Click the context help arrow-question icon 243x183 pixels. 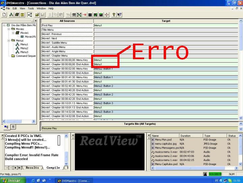119,15
